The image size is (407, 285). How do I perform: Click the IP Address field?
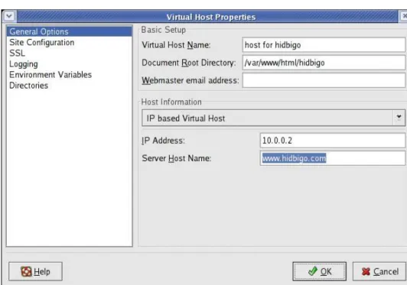[333, 141]
